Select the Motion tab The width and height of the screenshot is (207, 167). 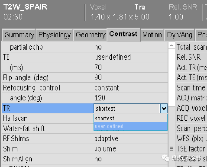[152, 35]
